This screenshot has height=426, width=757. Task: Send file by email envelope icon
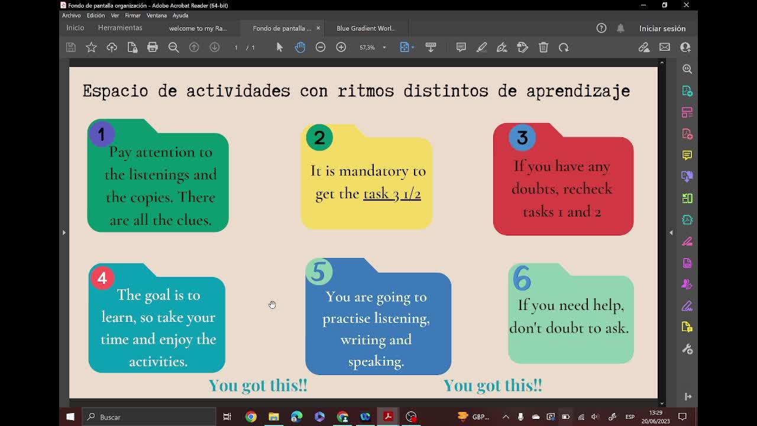(x=665, y=47)
